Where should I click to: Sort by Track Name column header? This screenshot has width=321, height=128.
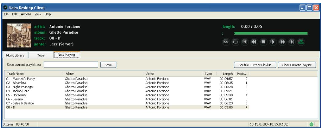point(33,74)
